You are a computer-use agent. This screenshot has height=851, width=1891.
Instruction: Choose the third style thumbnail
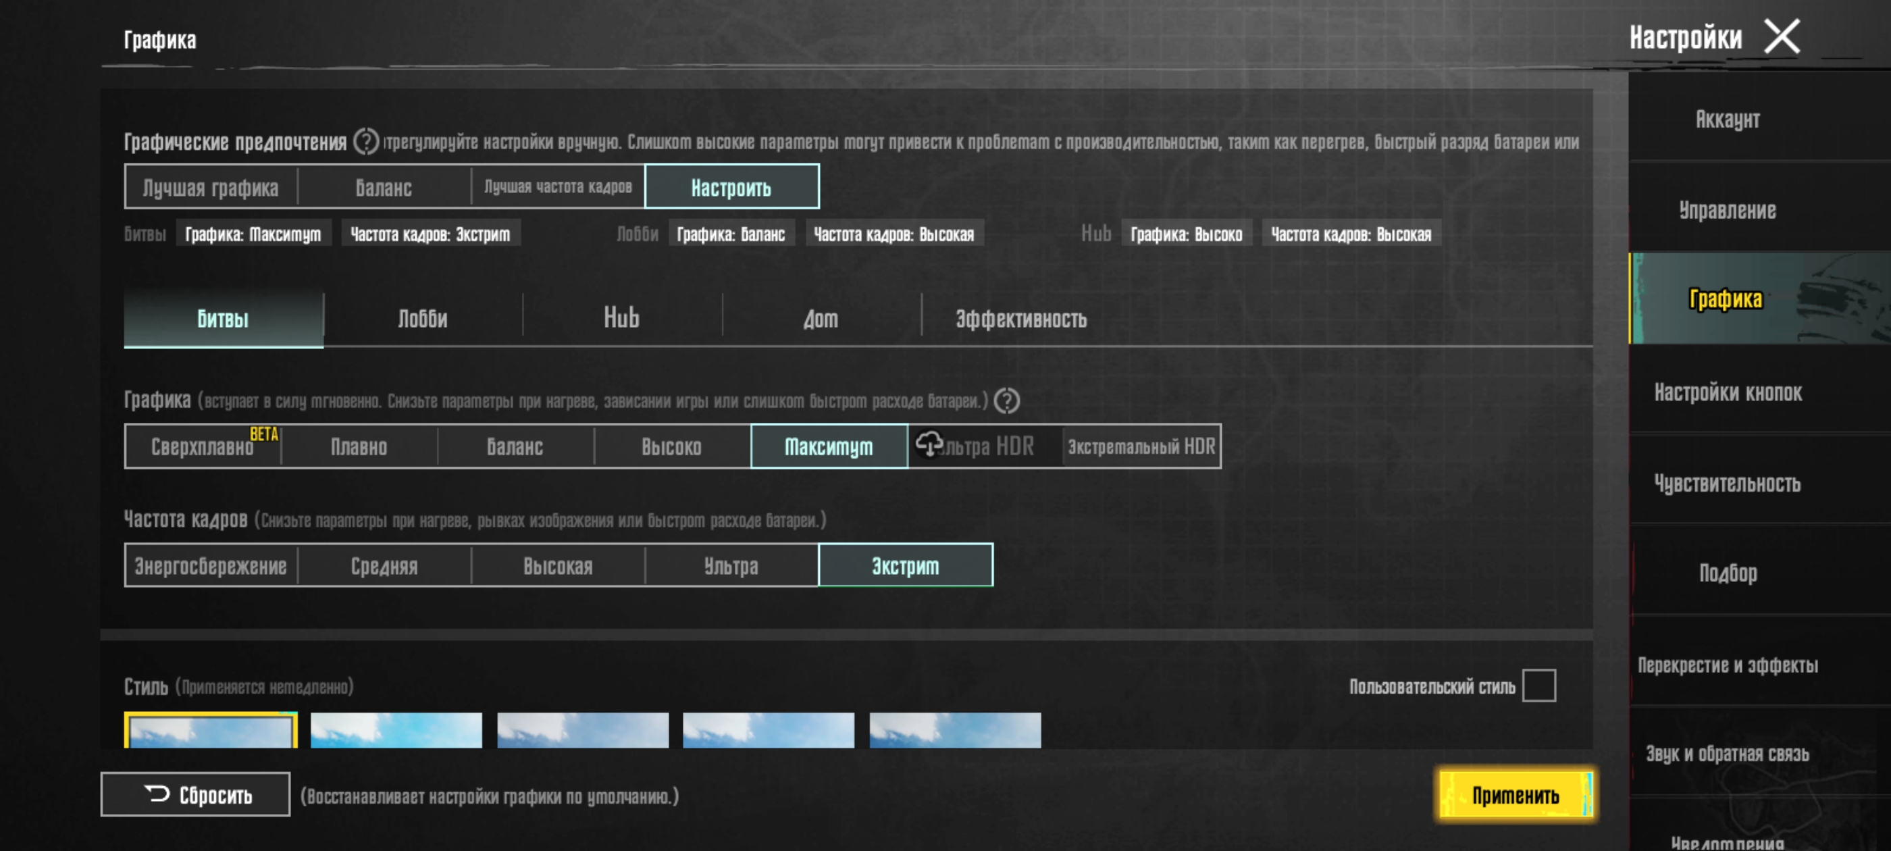(x=583, y=731)
